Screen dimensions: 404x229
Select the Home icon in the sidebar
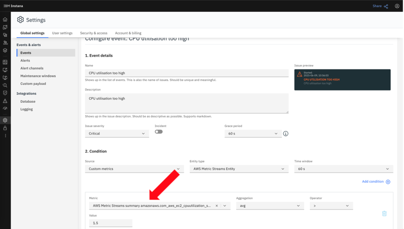[5, 19]
